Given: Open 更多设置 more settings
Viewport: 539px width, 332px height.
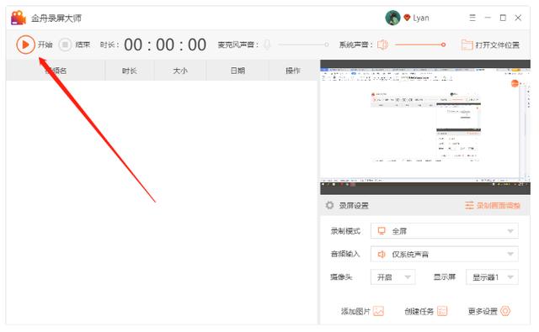Looking at the screenshot, I should tap(489, 311).
